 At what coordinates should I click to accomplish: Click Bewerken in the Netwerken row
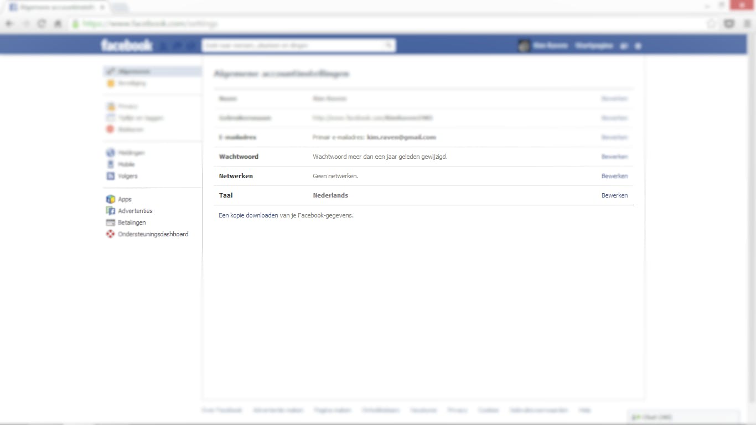pyautogui.click(x=614, y=176)
